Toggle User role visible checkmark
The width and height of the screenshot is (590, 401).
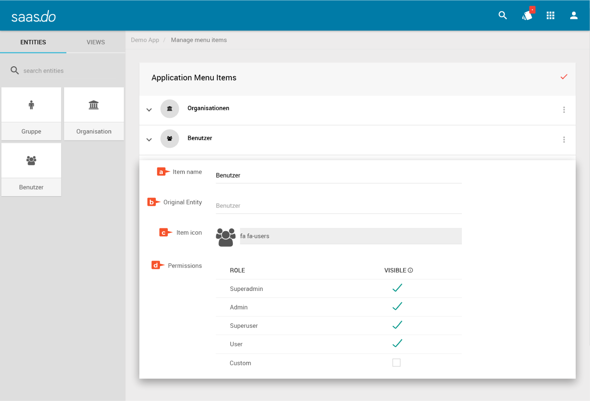tap(397, 343)
